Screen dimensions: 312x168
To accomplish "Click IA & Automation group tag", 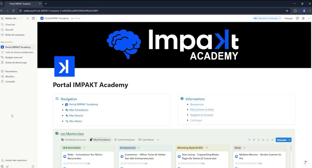I will 71,148.
